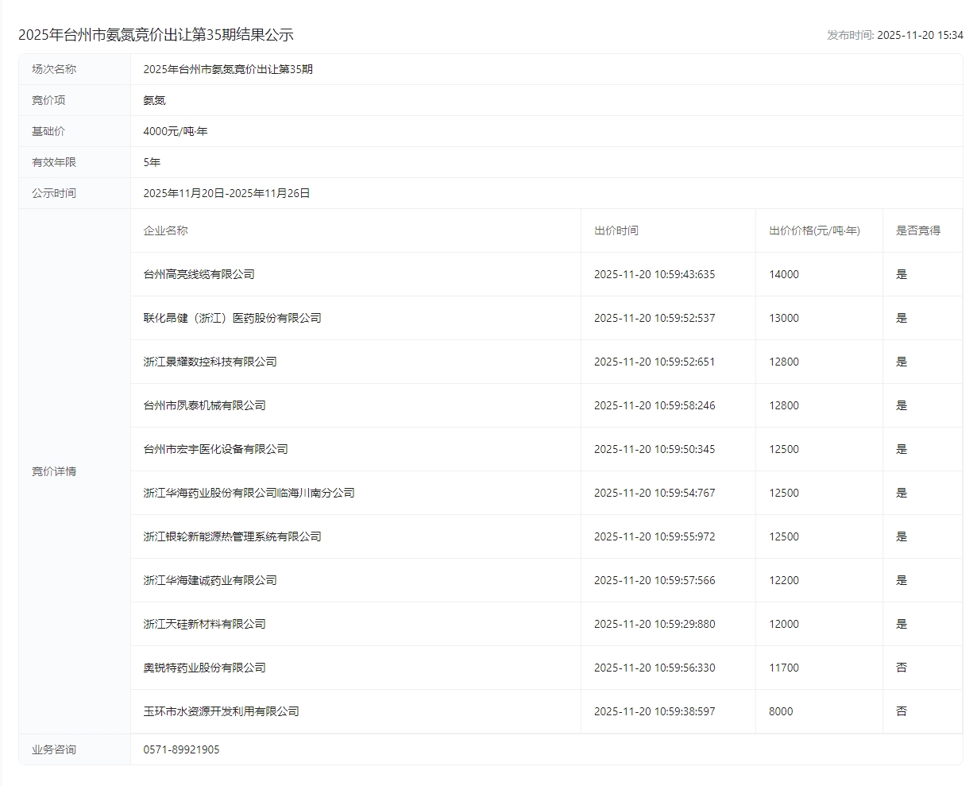977x786 pixels.
Task: Click the 公示时间 date range value
Action: pyautogui.click(x=226, y=193)
